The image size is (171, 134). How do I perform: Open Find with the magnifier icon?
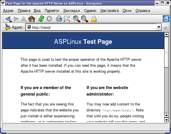click(67, 19)
